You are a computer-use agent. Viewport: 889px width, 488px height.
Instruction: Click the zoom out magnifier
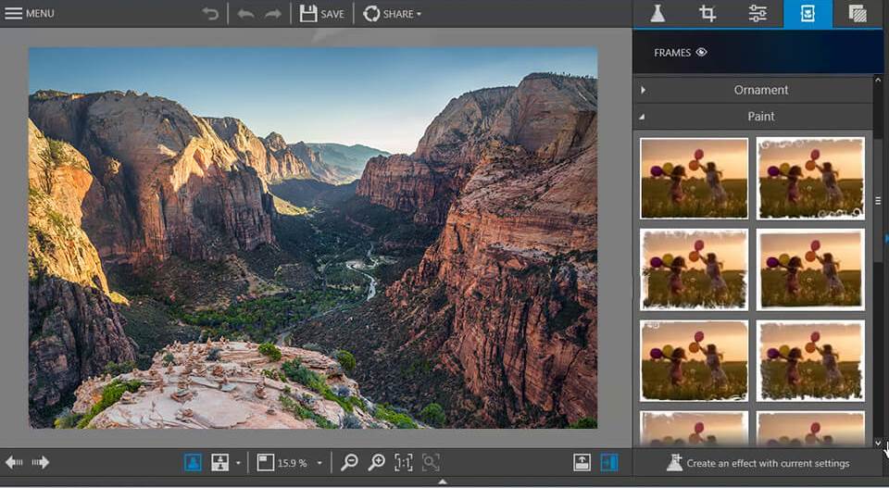pyautogui.click(x=349, y=462)
